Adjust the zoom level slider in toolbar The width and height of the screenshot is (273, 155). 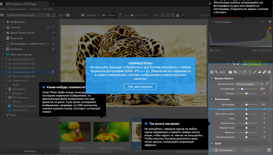pos(136,15)
